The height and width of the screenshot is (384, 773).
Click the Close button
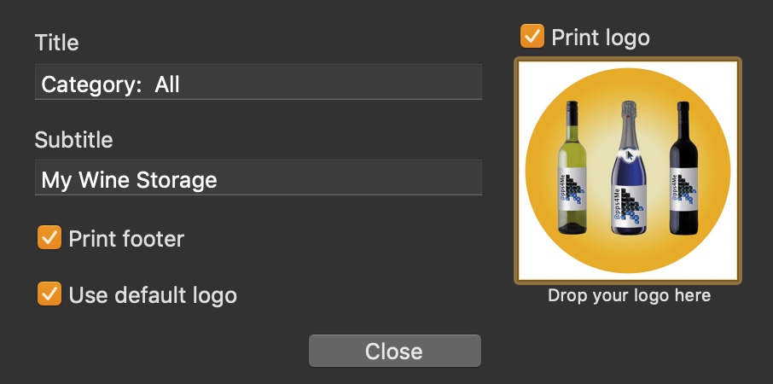coord(394,351)
